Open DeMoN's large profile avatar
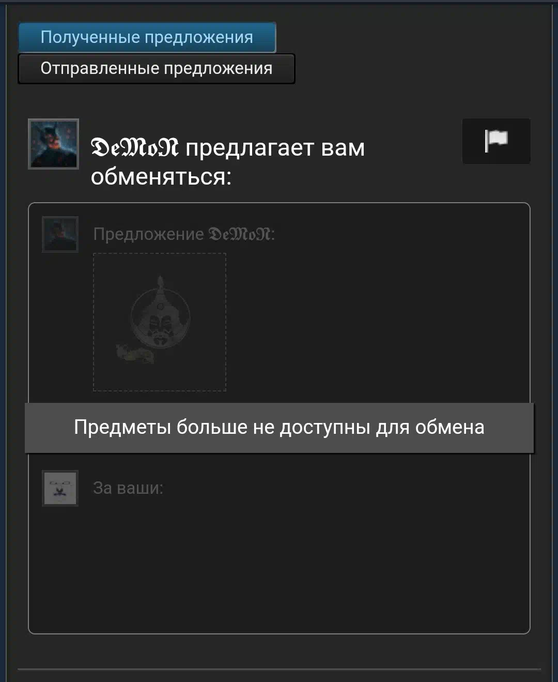The height and width of the screenshot is (682, 558). click(53, 144)
